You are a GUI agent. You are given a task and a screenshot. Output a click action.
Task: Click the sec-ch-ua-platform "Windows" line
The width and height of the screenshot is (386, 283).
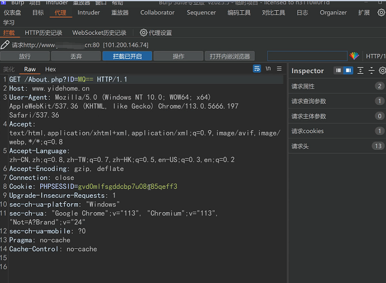[65, 204]
